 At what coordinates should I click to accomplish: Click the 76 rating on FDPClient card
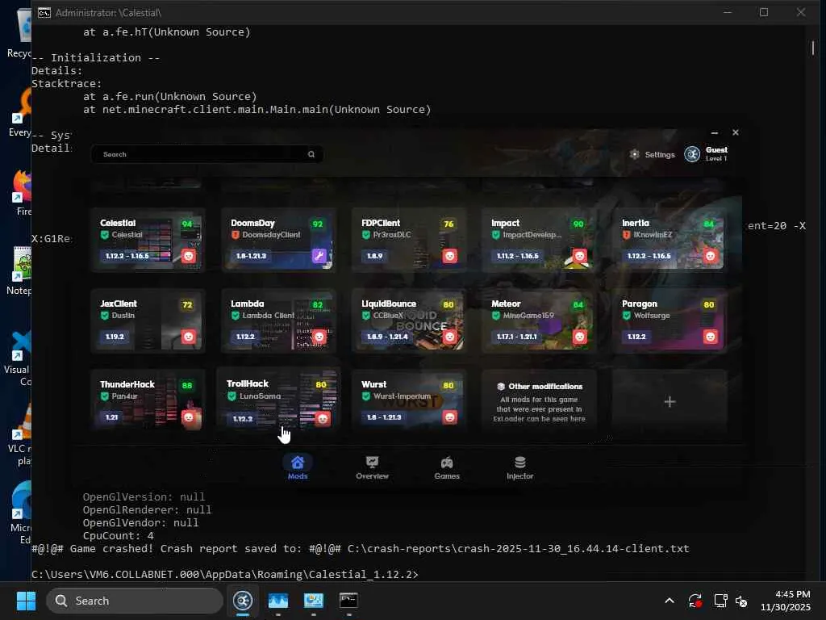(448, 224)
